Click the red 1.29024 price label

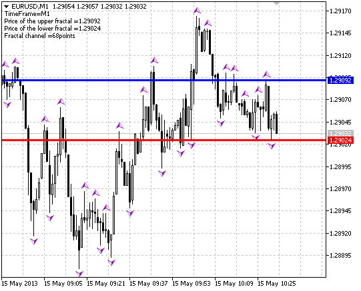pos(340,140)
